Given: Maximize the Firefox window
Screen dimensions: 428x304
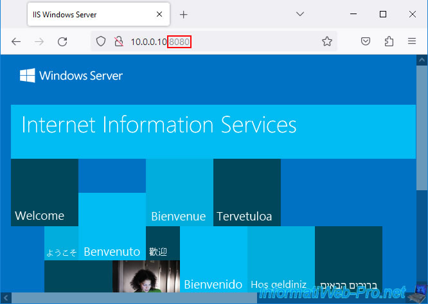Looking at the screenshot, I should tap(382, 14).
